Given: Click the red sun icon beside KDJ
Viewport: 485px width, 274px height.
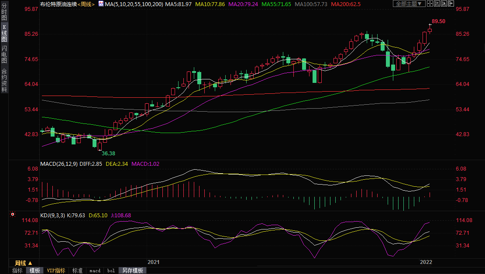Looking at the screenshot, I should (13, 215).
